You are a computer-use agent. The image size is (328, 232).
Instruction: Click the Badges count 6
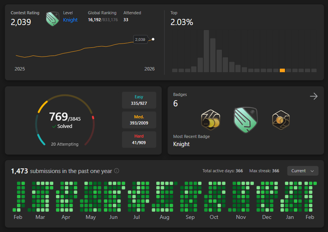tap(176, 103)
